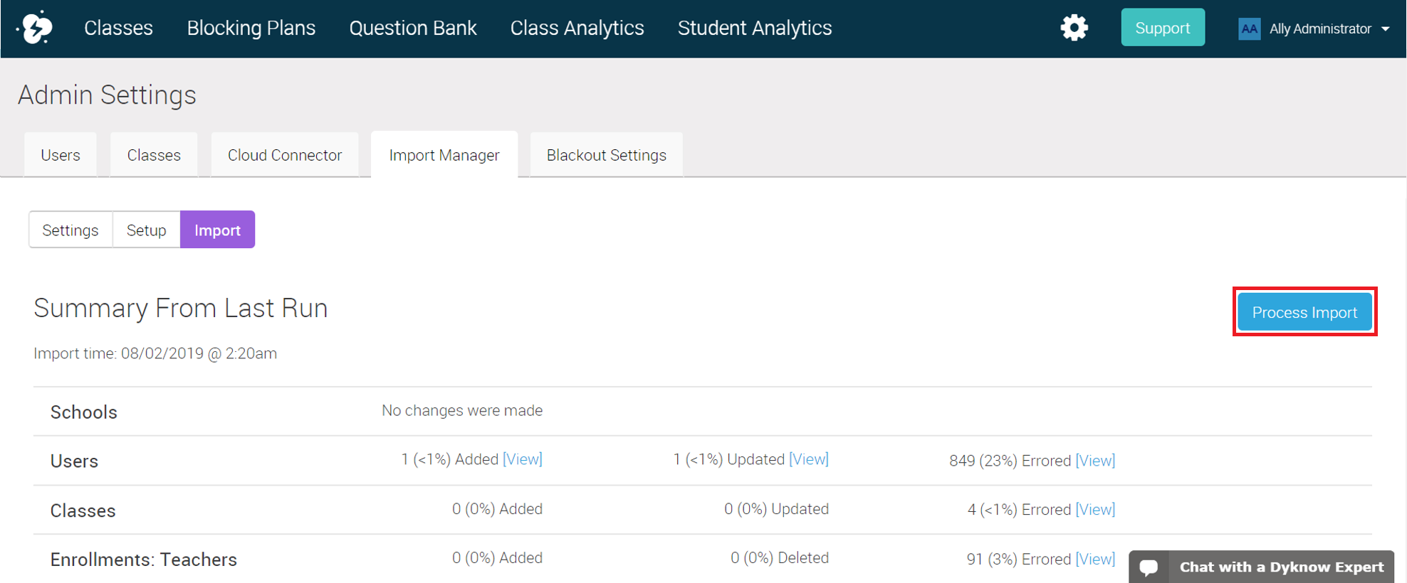Select the Cloud Connector tab
Screen dimensions: 1407x583
tap(285, 155)
